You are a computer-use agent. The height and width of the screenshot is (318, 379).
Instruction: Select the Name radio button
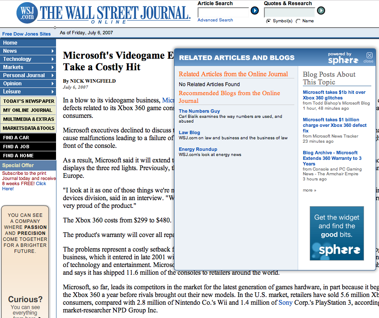(x=298, y=21)
